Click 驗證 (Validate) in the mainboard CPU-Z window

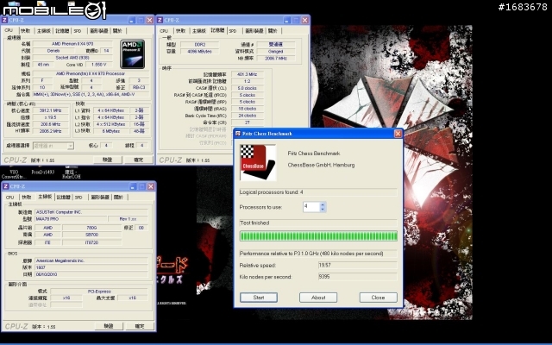point(109,326)
